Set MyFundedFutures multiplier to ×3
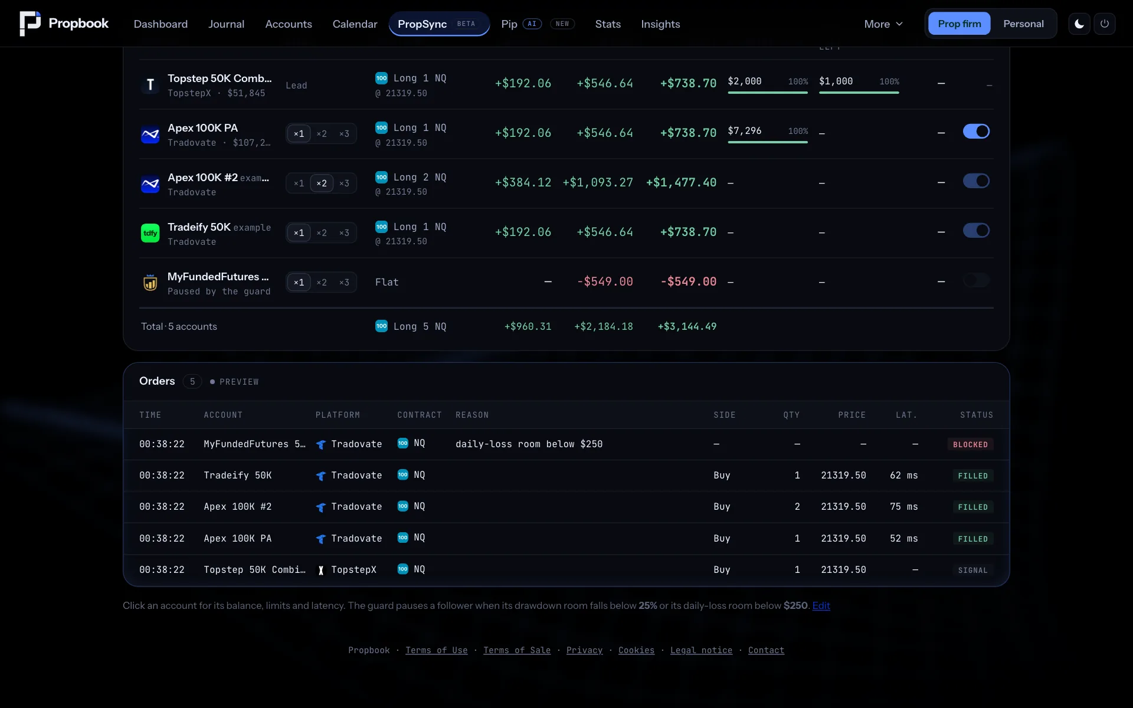The height and width of the screenshot is (708, 1133). (x=344, y=283)
